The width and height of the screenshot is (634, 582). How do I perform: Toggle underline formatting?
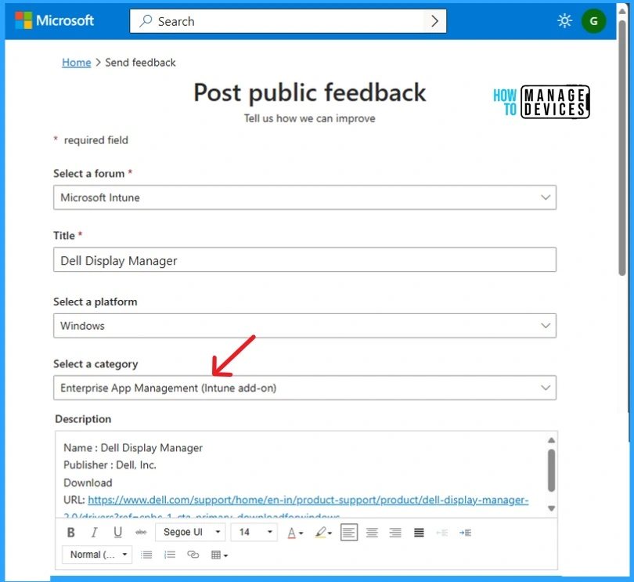point(117,532)
